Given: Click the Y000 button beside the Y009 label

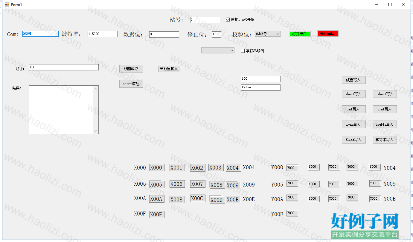Looking at the screenshot, I should pyautogui.click(x=375, y=184).
